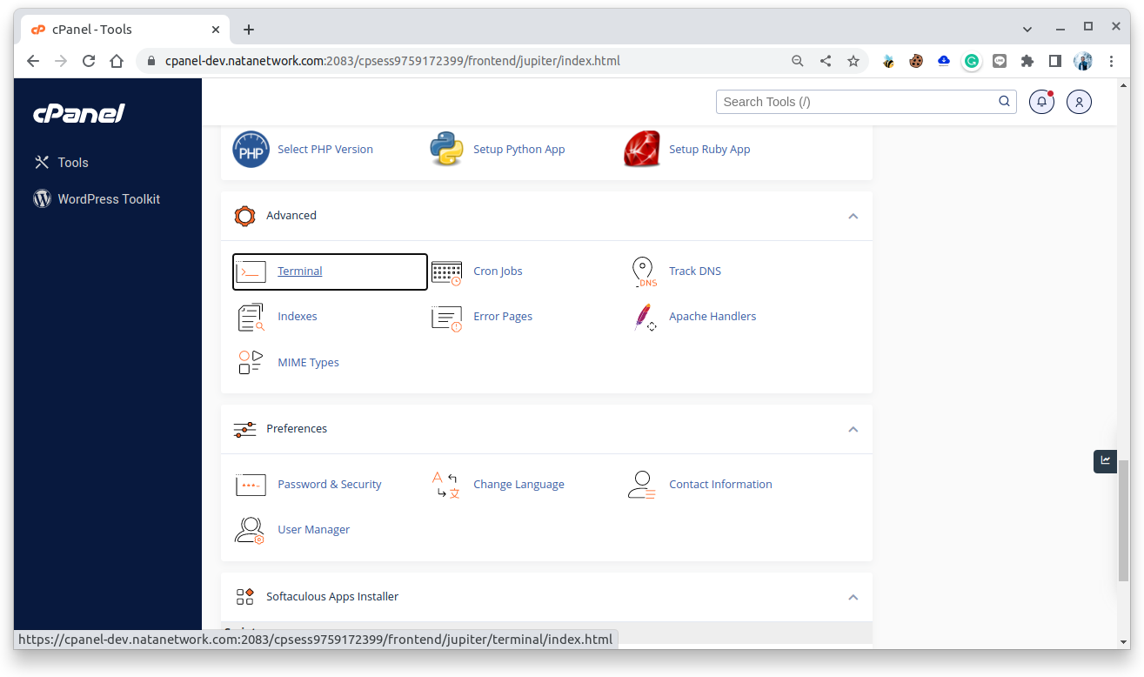Click the User Manager icon
This screenshot has height=677, width=1144.
pyautogui.click(x=250, y=530)
